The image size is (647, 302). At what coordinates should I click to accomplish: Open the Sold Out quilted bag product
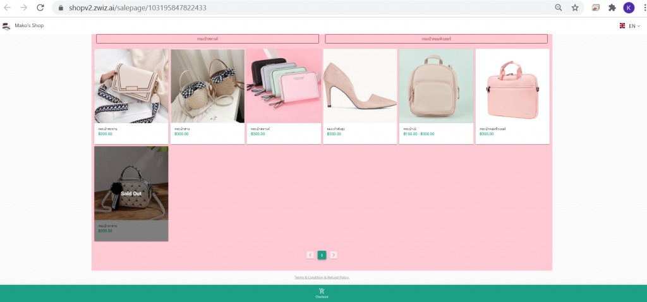coord(131,193)
